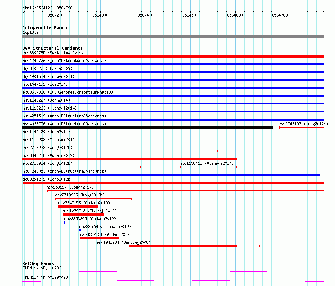
Task: Click esv2713936 (Wong2012b) variant label
Action: pos(80,195)
